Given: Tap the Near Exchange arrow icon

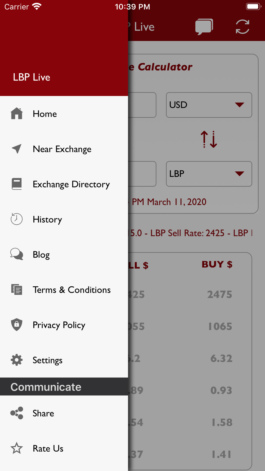Looking at the screenshot, I should click(x=17, y=149).
